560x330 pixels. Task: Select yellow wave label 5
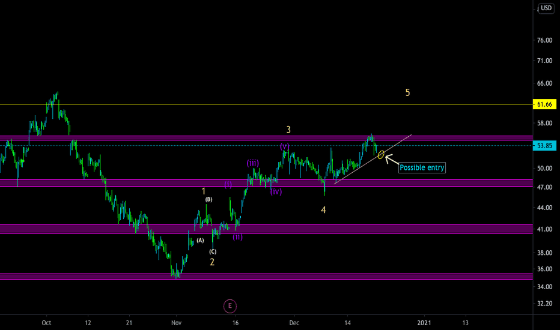coord(407,93)
